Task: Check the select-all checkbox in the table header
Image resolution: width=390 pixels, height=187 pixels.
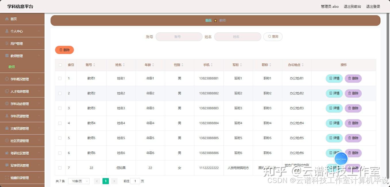Action: click(x=60, y=65)
